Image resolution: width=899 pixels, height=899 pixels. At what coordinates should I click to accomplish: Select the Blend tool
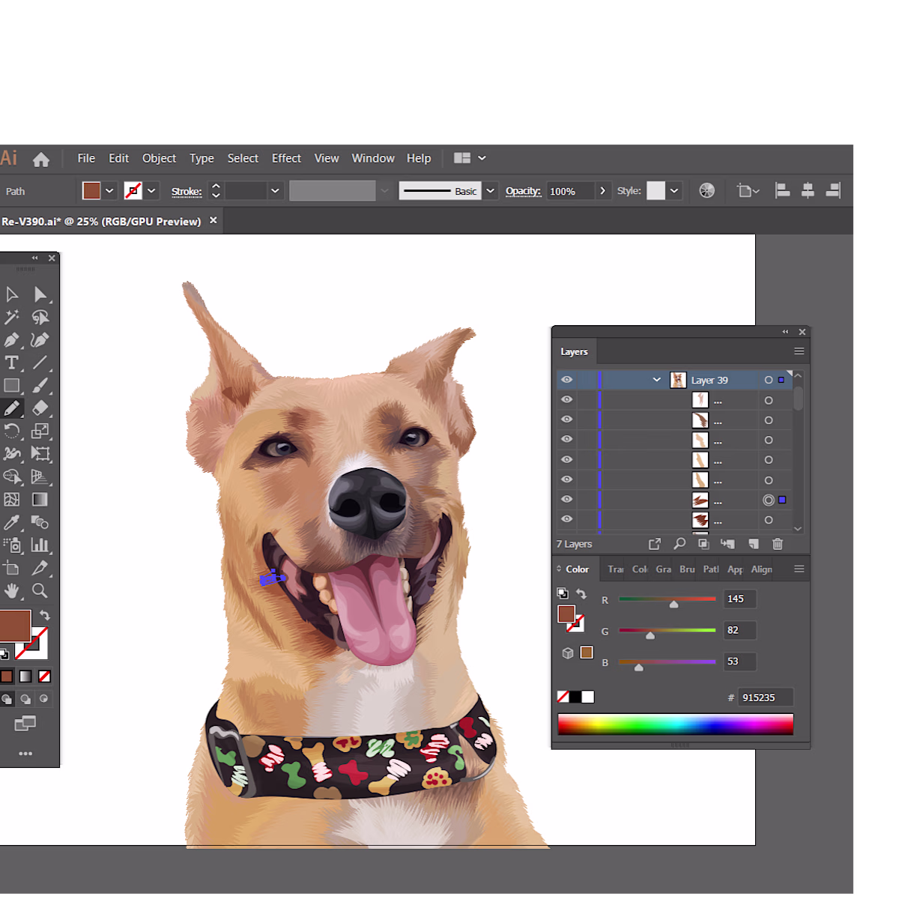tap(40, 522)
